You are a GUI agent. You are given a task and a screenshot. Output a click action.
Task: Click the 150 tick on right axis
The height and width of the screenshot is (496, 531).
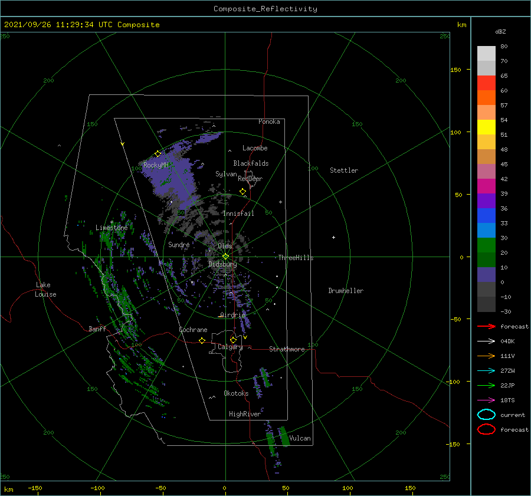(x=455, y=70)
